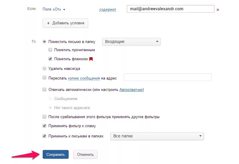Open the Поле «От» field dropdown

coord(54,9)
